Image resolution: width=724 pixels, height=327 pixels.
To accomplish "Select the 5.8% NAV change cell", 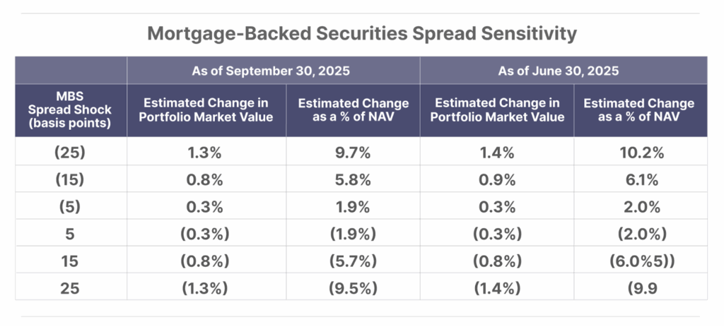I will [354, 179].
